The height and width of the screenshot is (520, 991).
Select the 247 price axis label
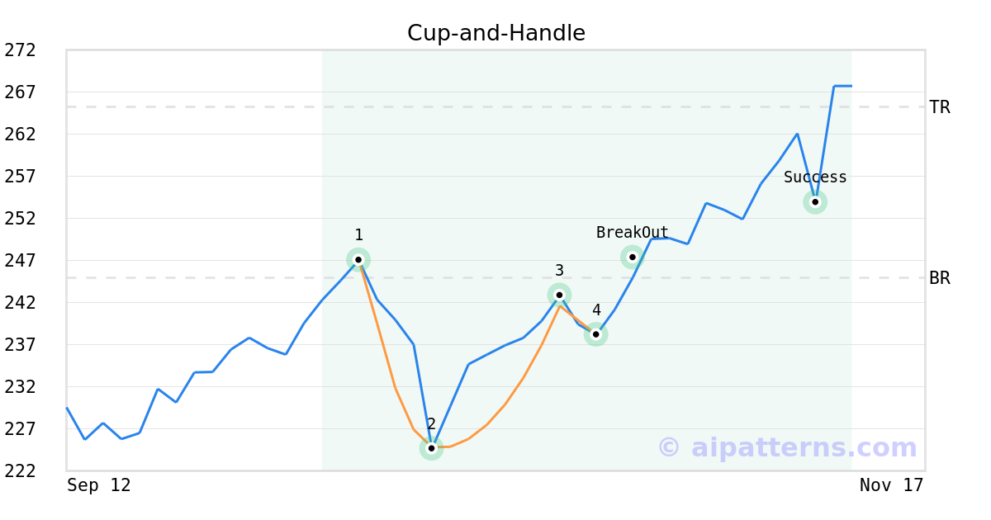(20, 261)
